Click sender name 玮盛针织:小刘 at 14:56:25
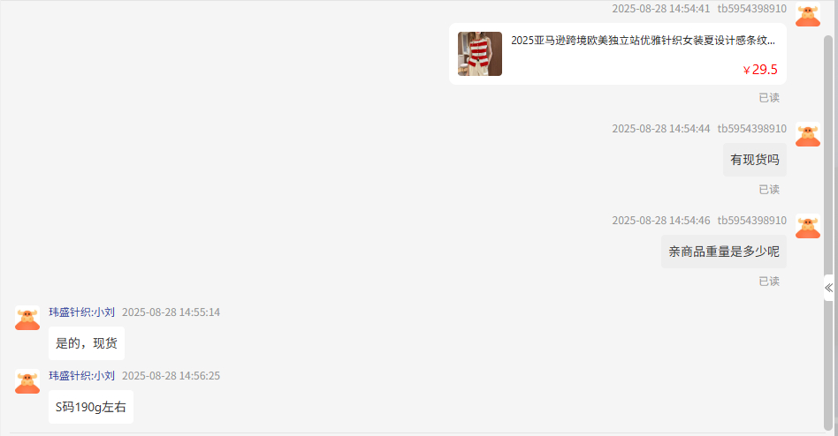The image size is (838, 436). coord(82,376)
